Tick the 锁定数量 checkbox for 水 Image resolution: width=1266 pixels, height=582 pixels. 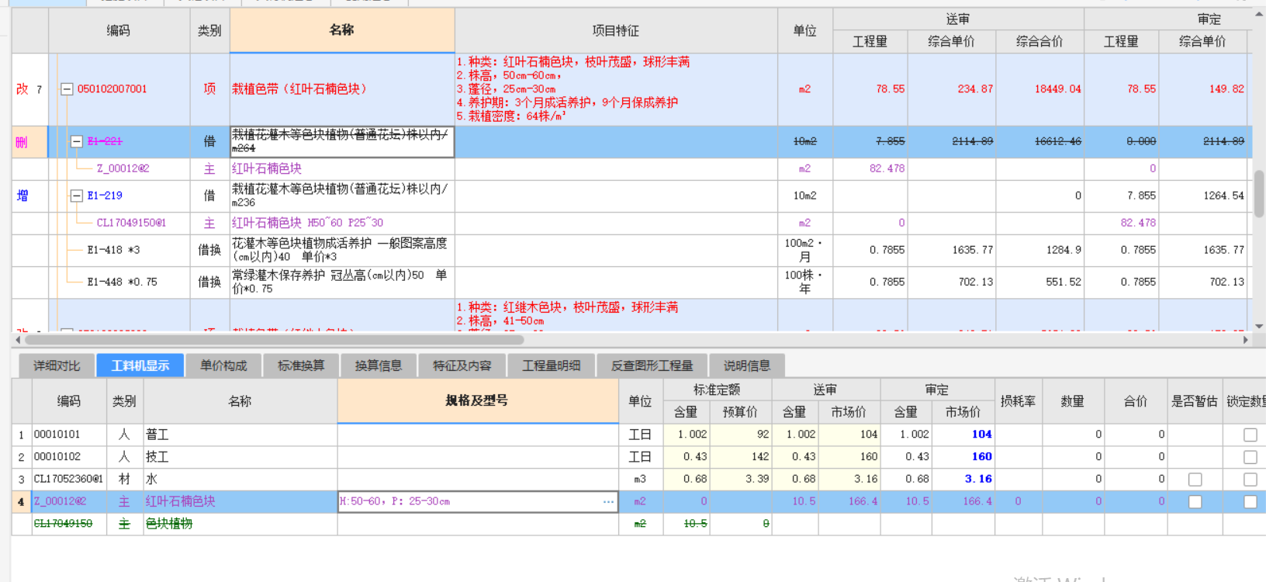tap(1250, 480)
